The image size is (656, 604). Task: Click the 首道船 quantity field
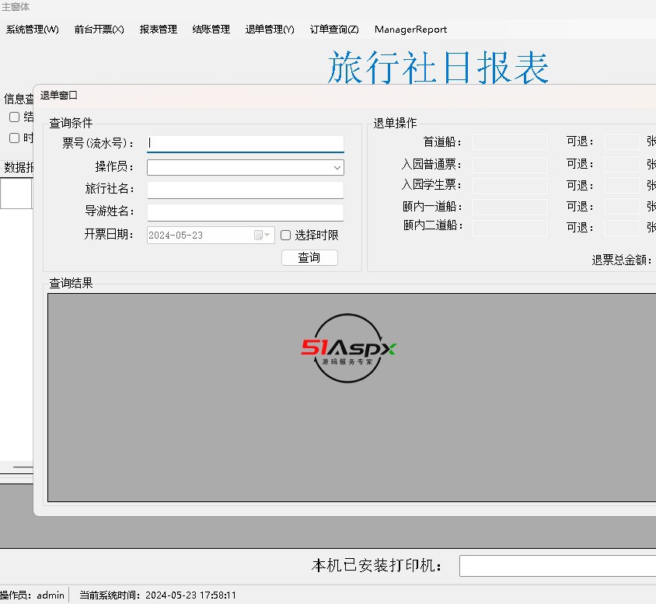[509, 142]
